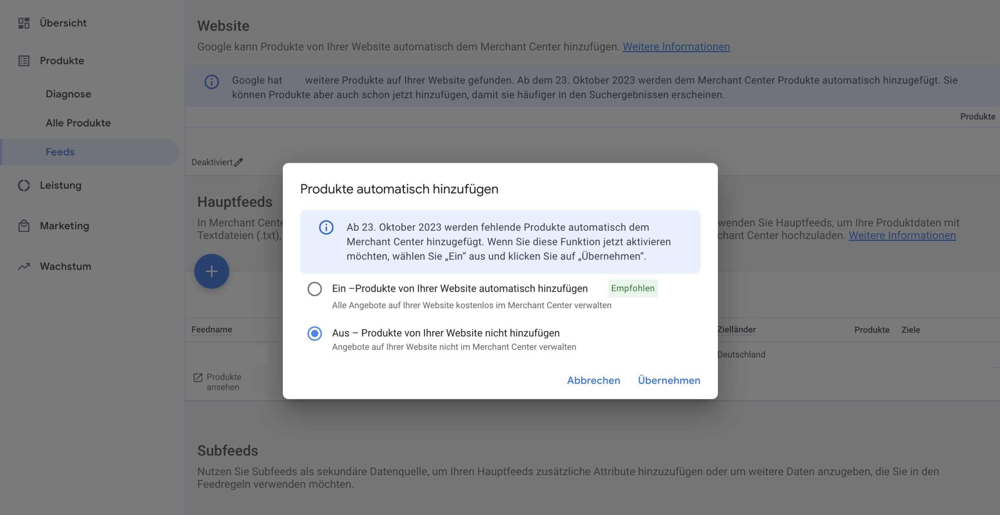Open Wachstum in the sidebar
This screenshot has width=1000, height=515.
point(66,266)
